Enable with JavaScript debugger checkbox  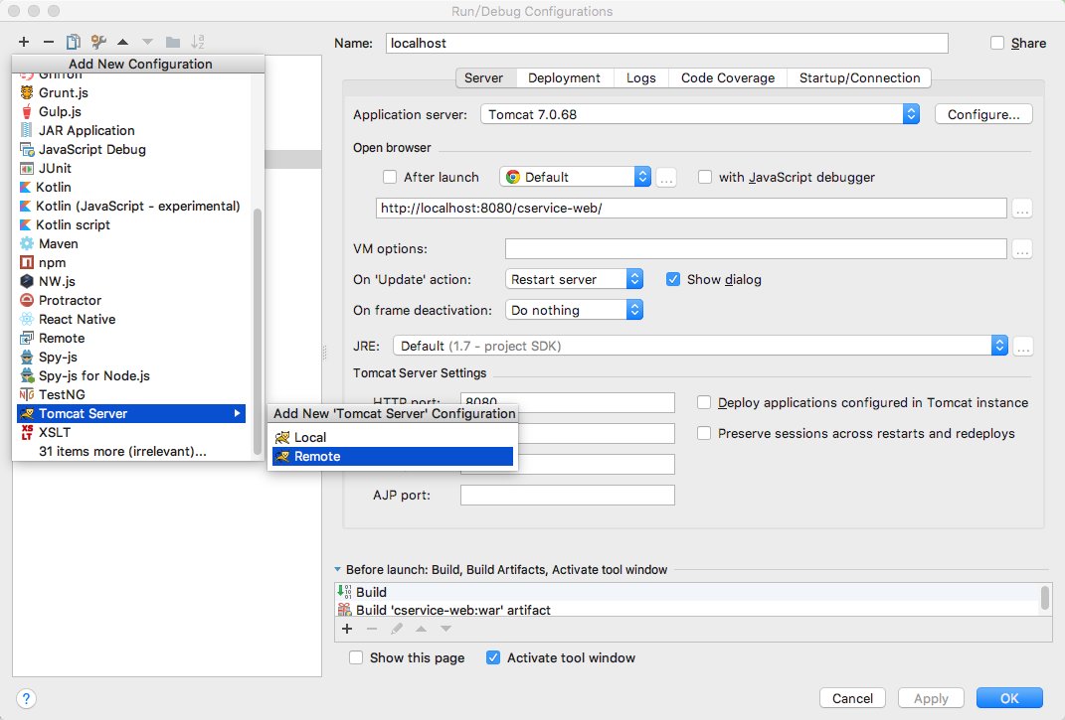point(705,177)
